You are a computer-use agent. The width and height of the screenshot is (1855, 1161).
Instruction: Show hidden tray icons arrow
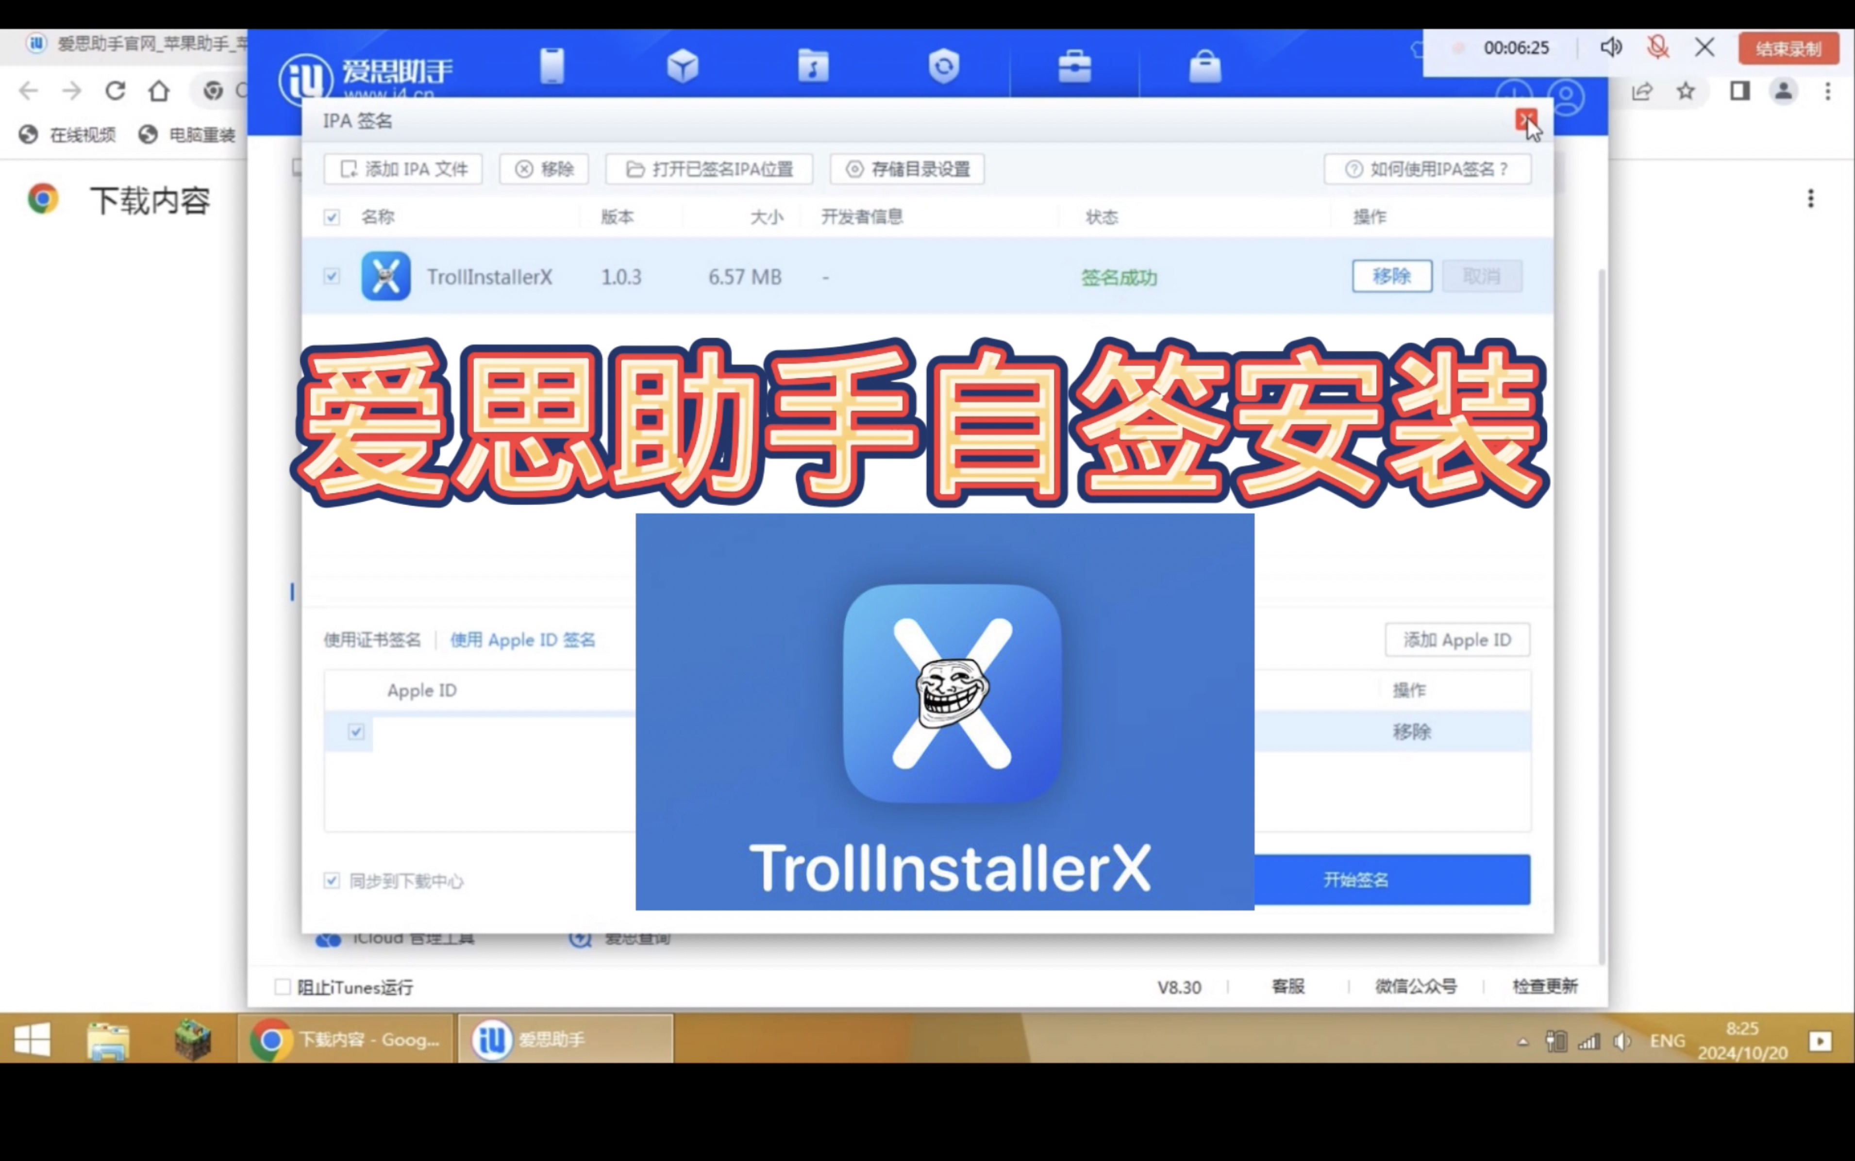tap(1523, 1042)
